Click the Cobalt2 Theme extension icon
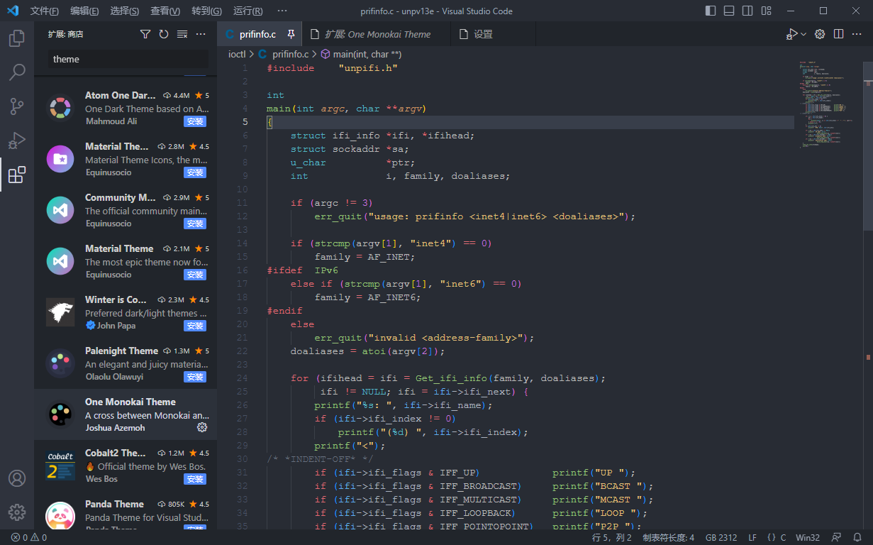The image size is (873, 545). coord(60,466)
